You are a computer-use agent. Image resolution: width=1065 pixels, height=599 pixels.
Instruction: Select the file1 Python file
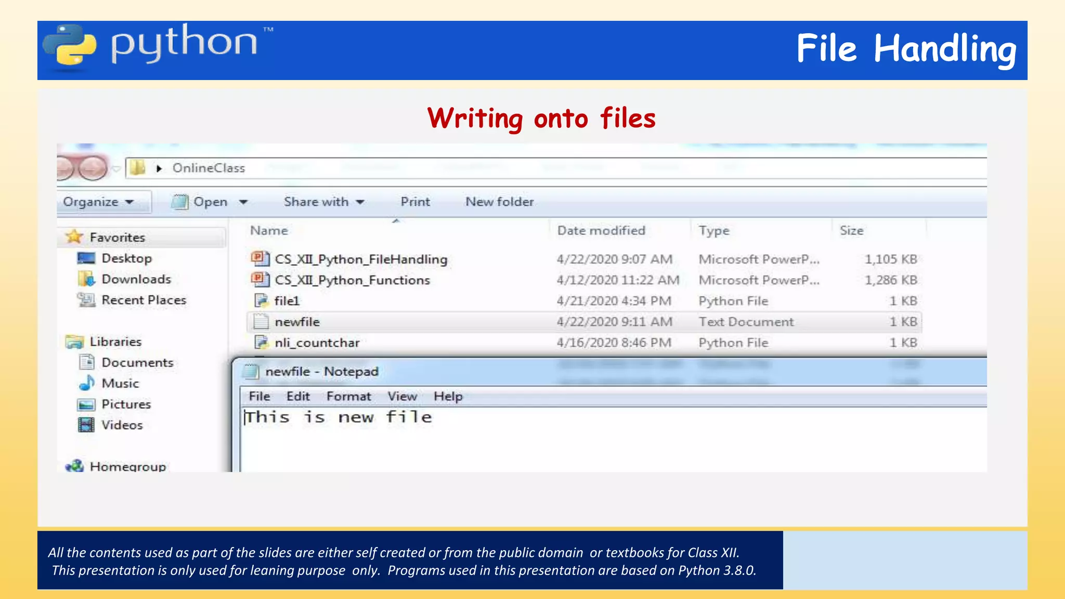[287, 301]
